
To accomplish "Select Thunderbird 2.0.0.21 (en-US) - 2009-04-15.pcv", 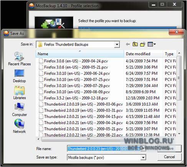I will click(83, 116).
